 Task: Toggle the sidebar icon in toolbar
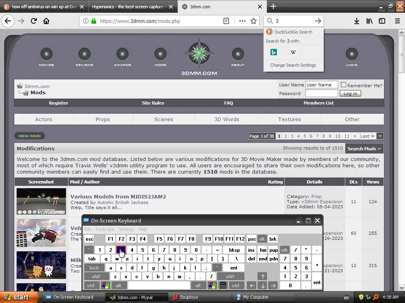pos(382,21)
